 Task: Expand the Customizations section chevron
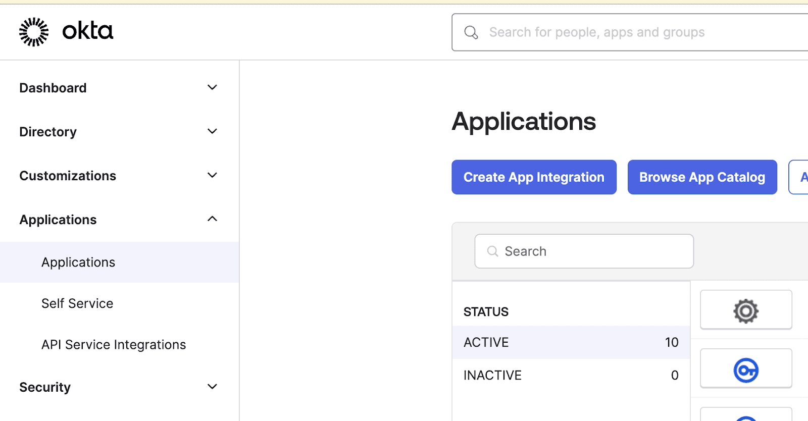pyautogui.click(x=212, y=175)
